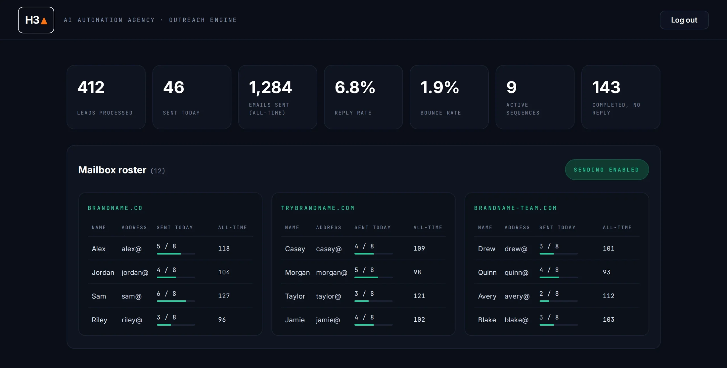The image size is (727, 368).
Task: Click the blake@ address
Action: [516, 320]
